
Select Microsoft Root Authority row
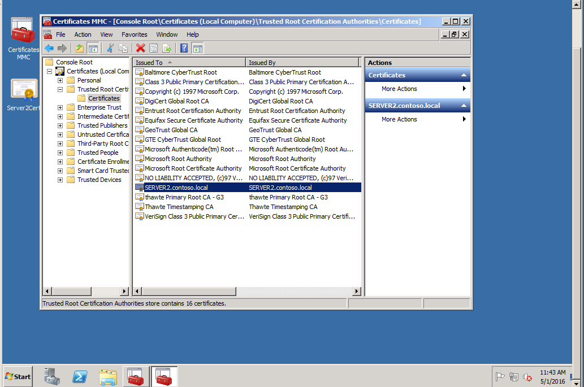(247, 159)
